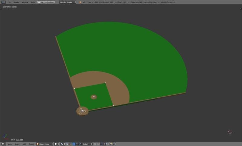Open snap element type selector
This screenshot has width=242, height=146.
coord(103,144)
